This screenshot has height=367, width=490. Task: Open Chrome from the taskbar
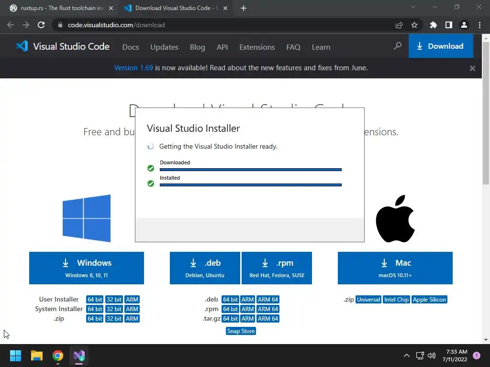[x=58, y=356]
